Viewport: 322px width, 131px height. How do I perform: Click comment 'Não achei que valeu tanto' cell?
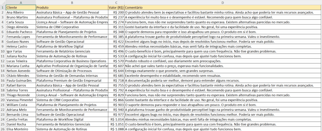(x=222, y=66)
